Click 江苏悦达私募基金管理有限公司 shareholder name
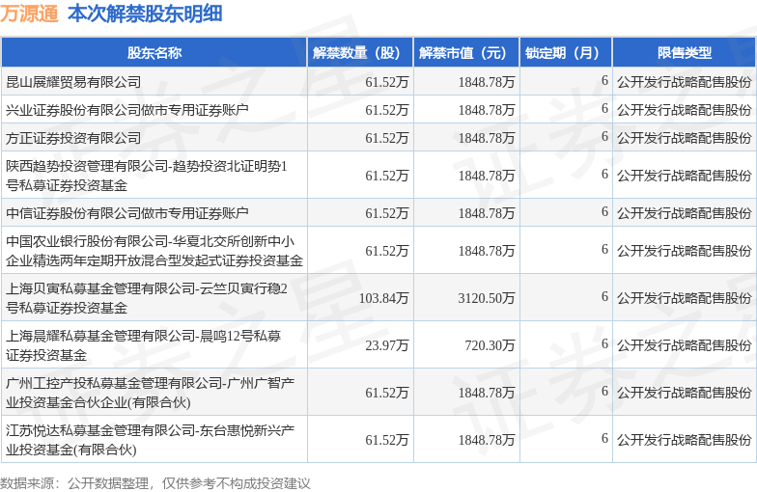Image resolution: width=757 pixels, height=492 pixels. (151, 440)
